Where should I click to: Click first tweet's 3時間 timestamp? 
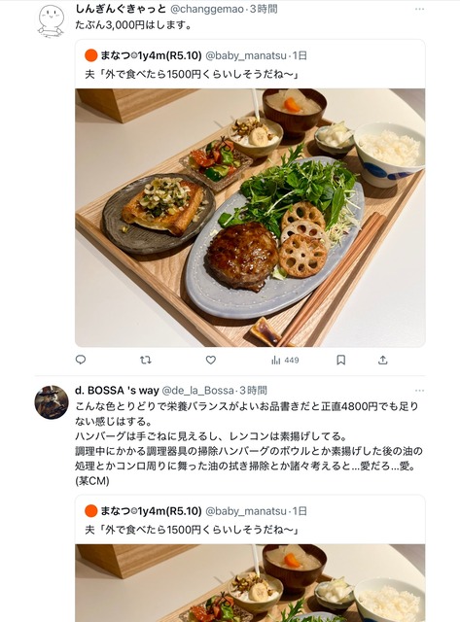tap(264, 9)
